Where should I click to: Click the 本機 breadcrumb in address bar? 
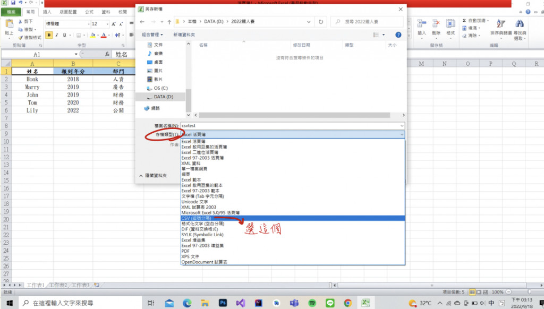(x=192, y=21)
